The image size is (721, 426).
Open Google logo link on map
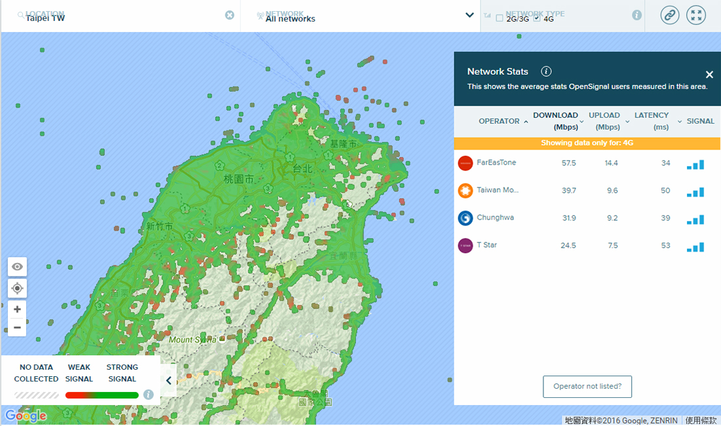point(26,416)
